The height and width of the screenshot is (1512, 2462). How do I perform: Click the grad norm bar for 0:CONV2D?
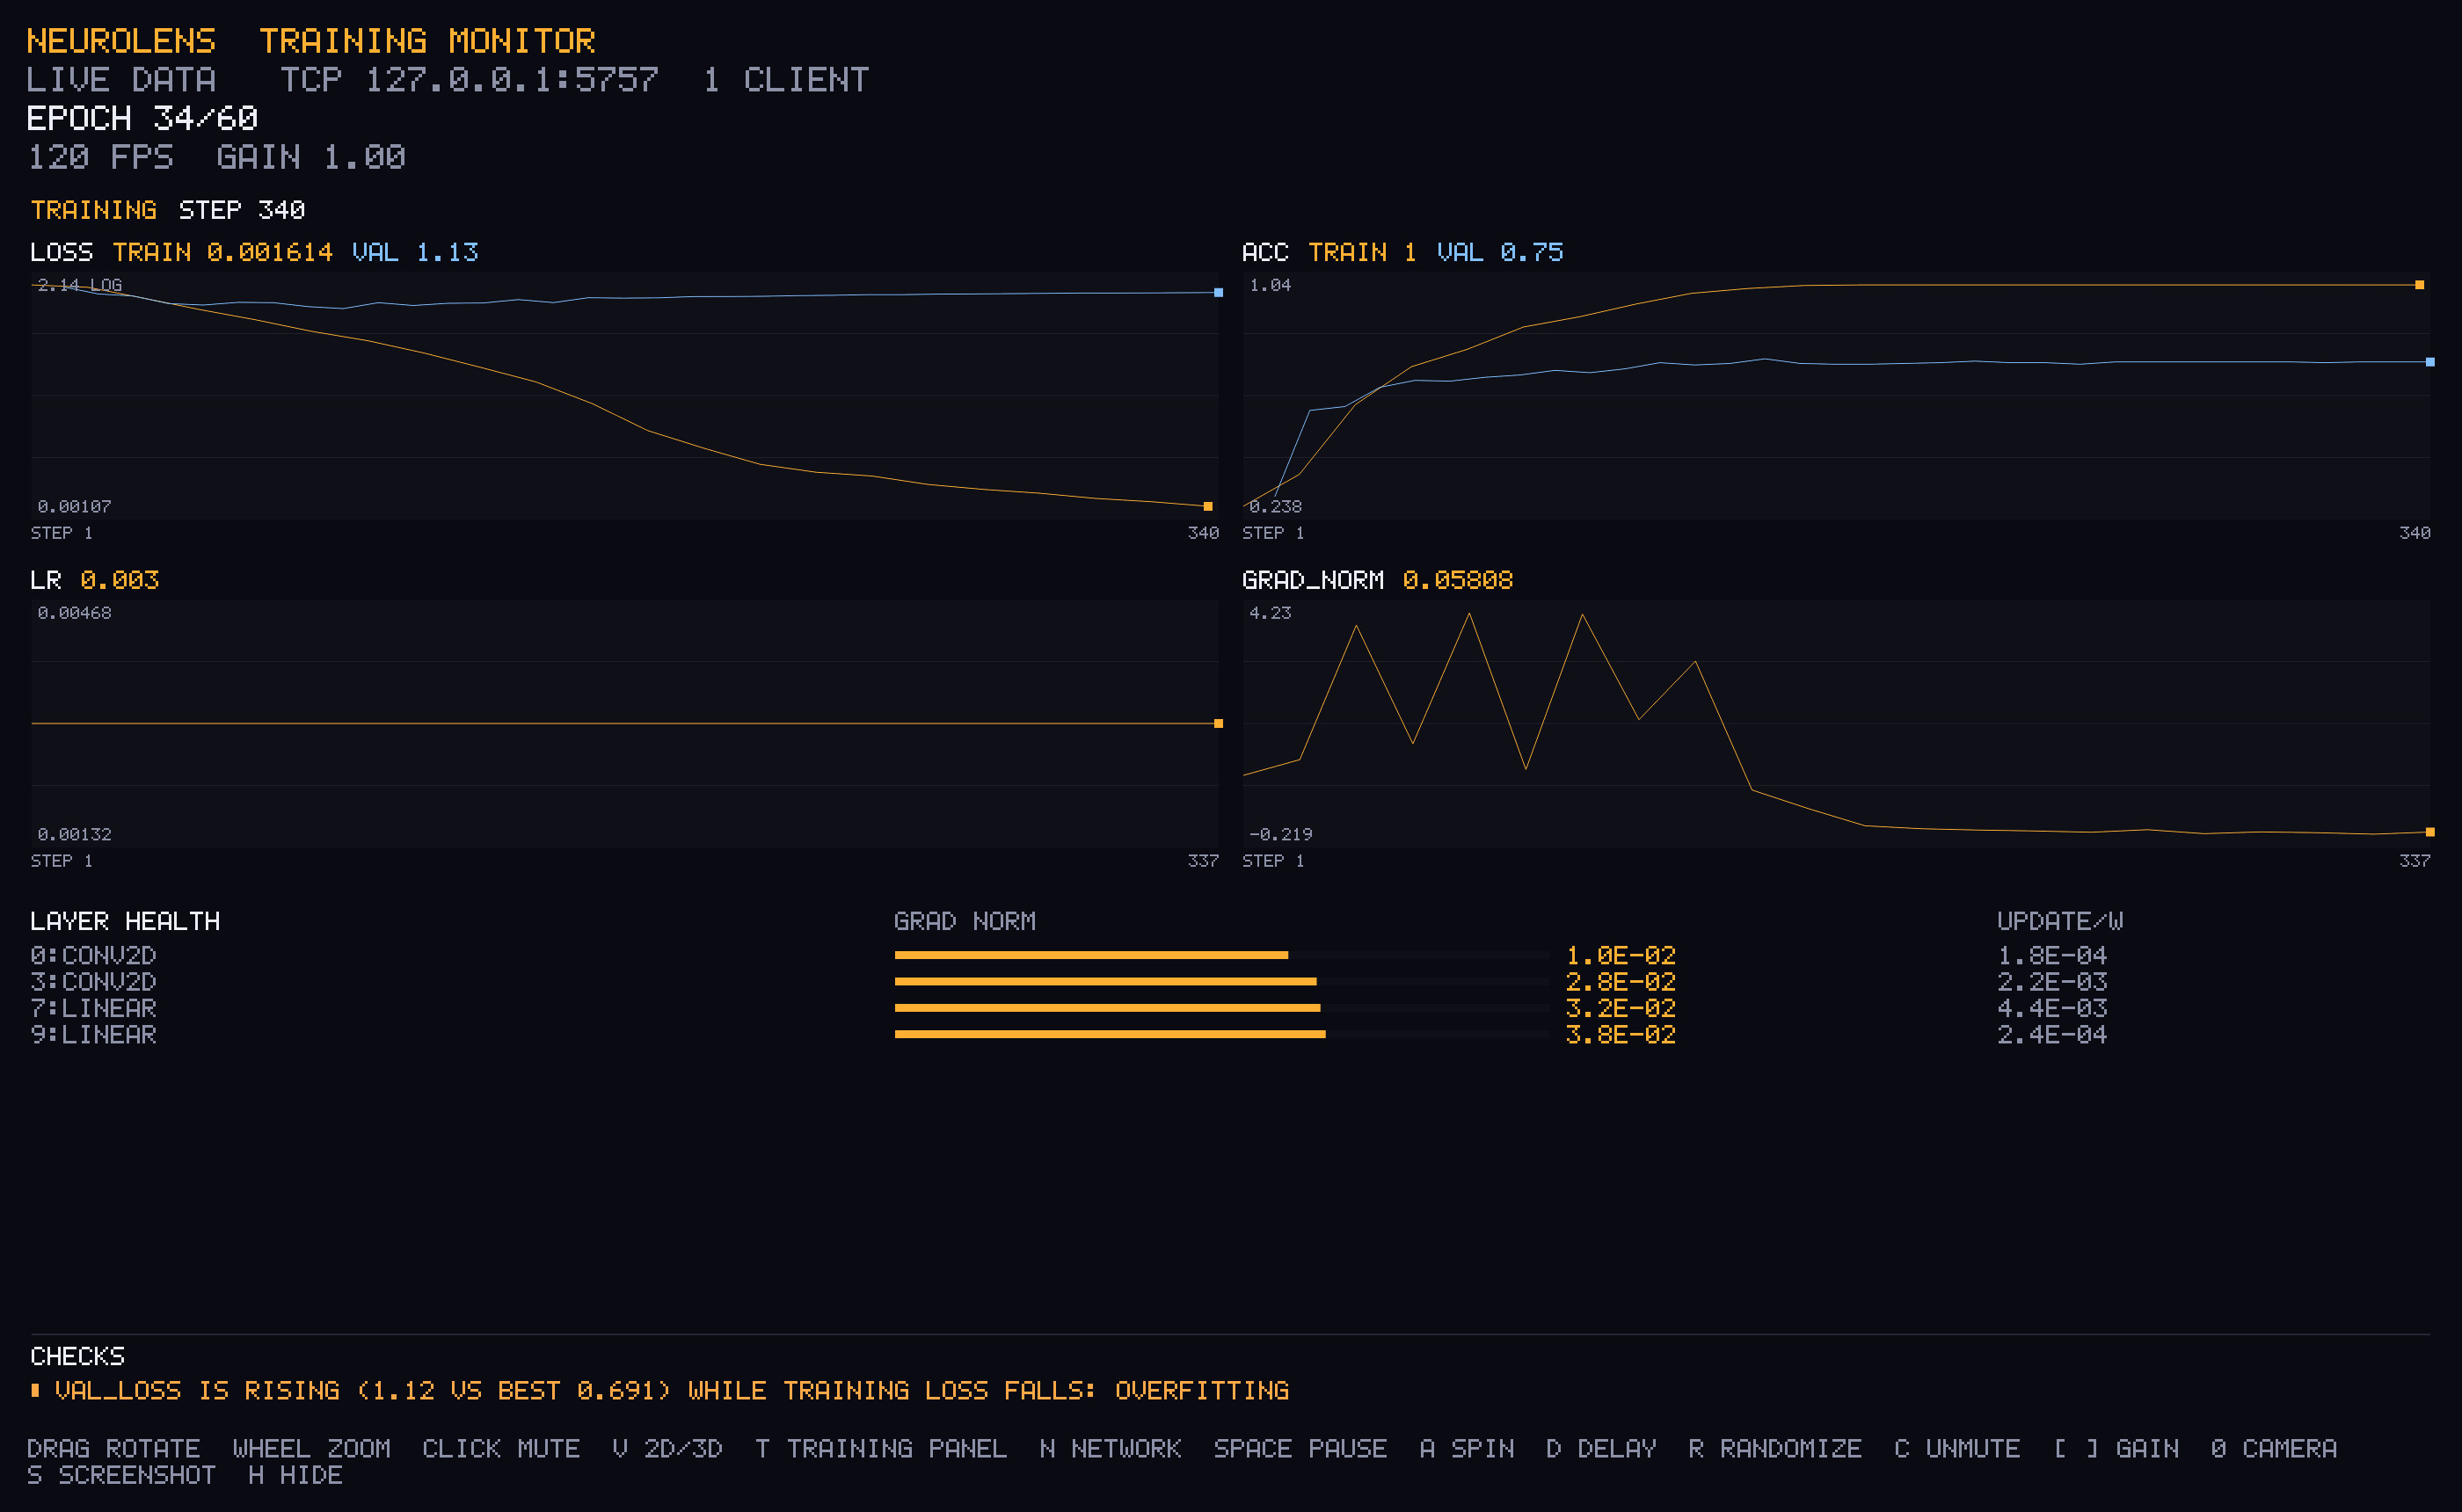(x=1091, y=955)
